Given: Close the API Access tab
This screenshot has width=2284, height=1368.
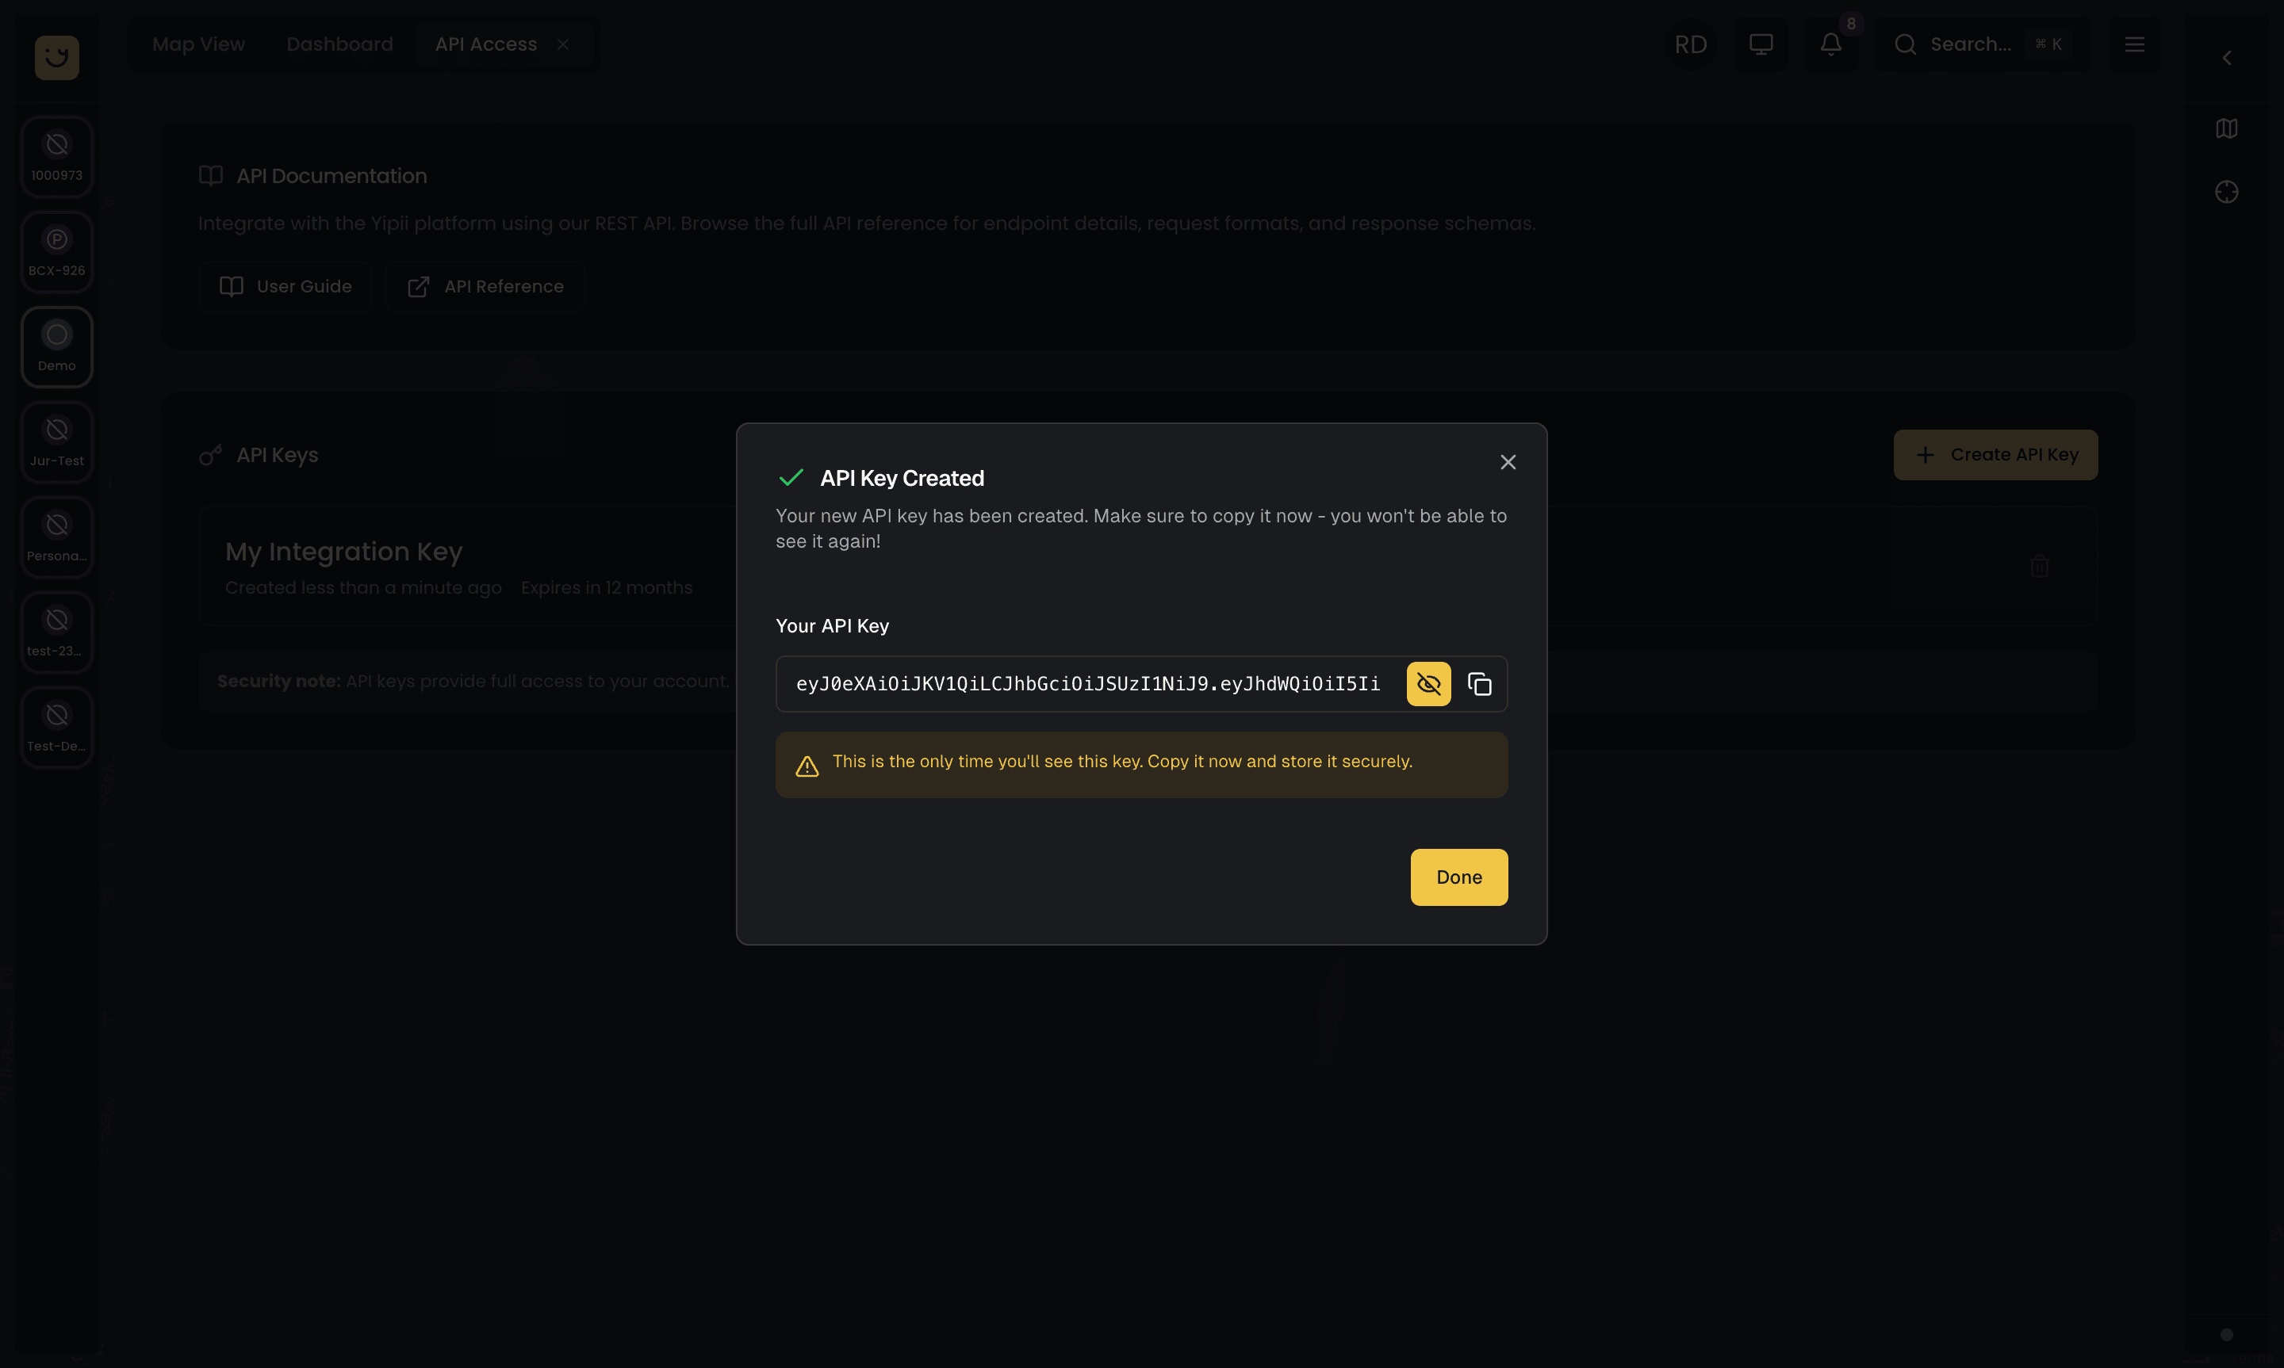Looking at the screenshot, I should tap(562, 44).
